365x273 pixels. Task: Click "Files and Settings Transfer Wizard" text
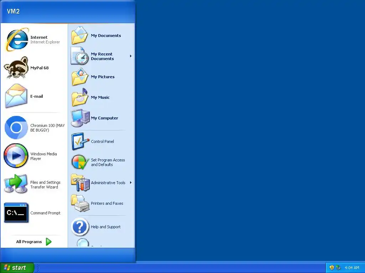[45, 184]
